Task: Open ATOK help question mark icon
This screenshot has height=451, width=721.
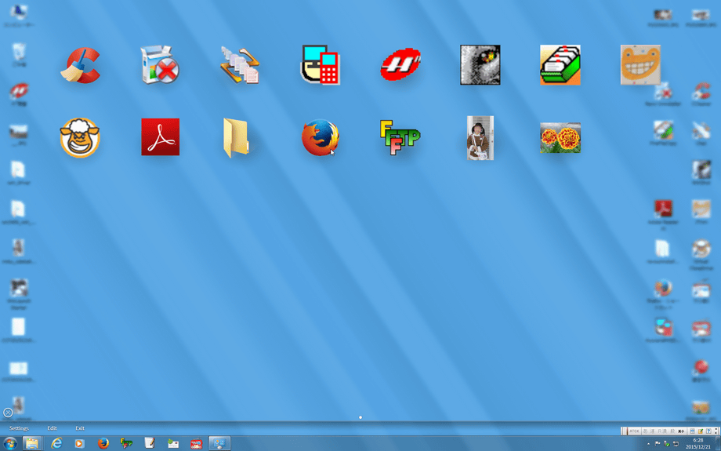Action: [708, 431]
